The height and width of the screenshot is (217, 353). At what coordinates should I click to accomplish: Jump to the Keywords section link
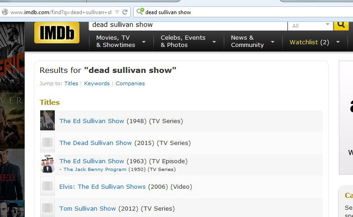(97, 83)
